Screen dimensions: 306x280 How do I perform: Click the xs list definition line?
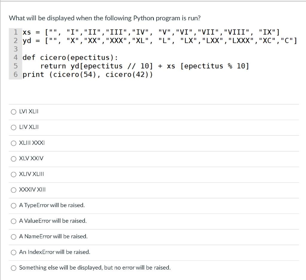click(x=151, y=32)
